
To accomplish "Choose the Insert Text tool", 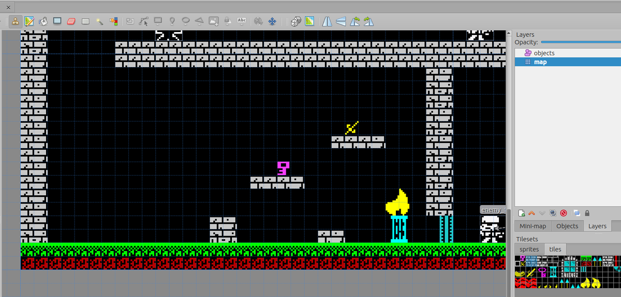I will [x=242, y=21].
